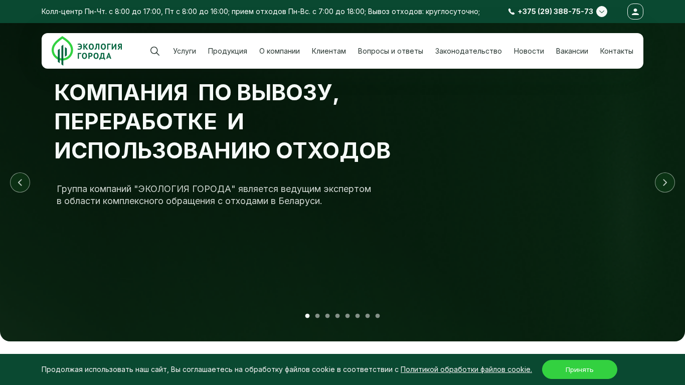The width and height of the screenshot is (685, 385).
Task: Click the phone handset icon
Action: click(x=511, y=12)
